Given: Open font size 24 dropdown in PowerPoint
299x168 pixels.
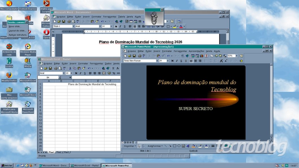Looking at the screenshot, I should coord(168,61).
